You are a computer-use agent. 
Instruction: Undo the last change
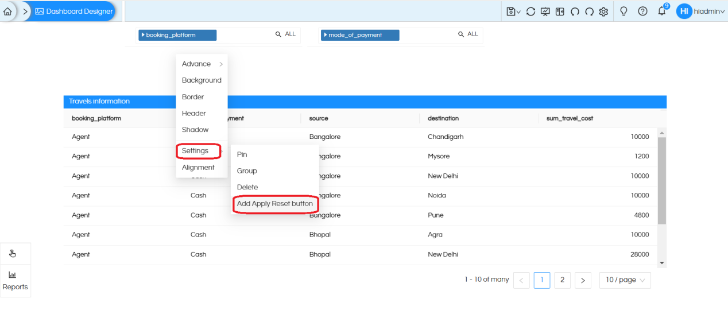pos(575,11)
